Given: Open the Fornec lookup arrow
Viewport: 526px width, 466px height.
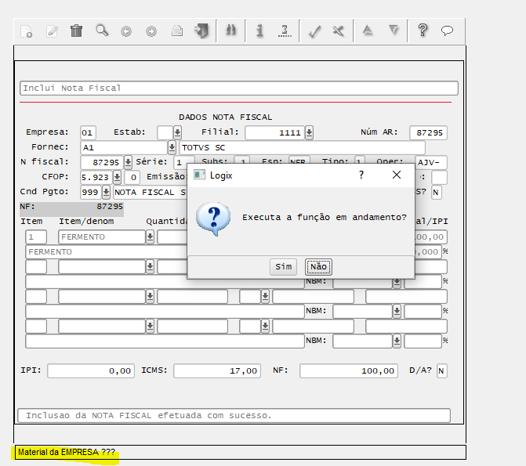Looking at the screenshot, I should point(172,147).
